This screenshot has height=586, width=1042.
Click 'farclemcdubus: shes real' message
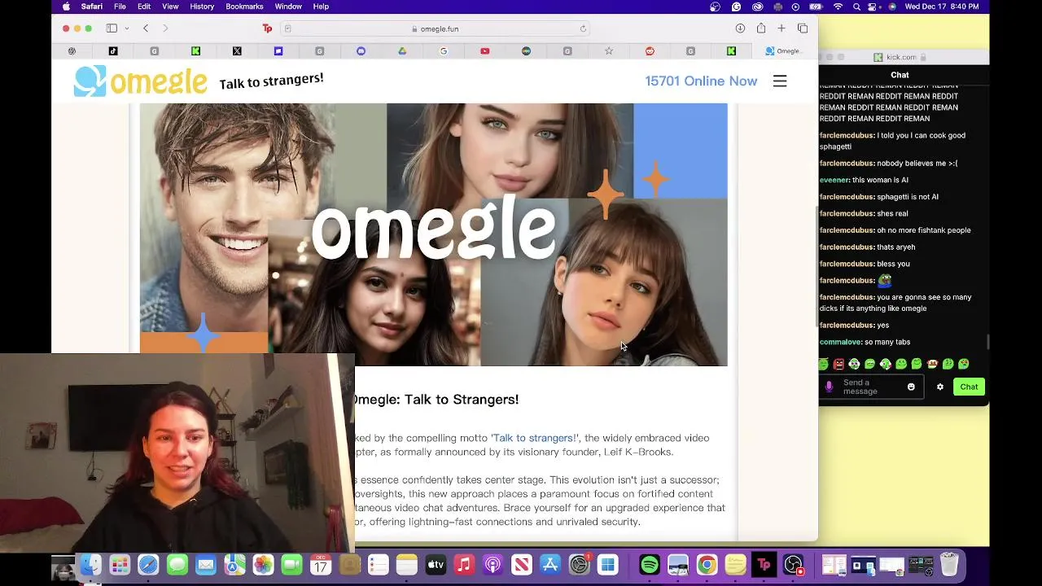(x=864, y=213)
